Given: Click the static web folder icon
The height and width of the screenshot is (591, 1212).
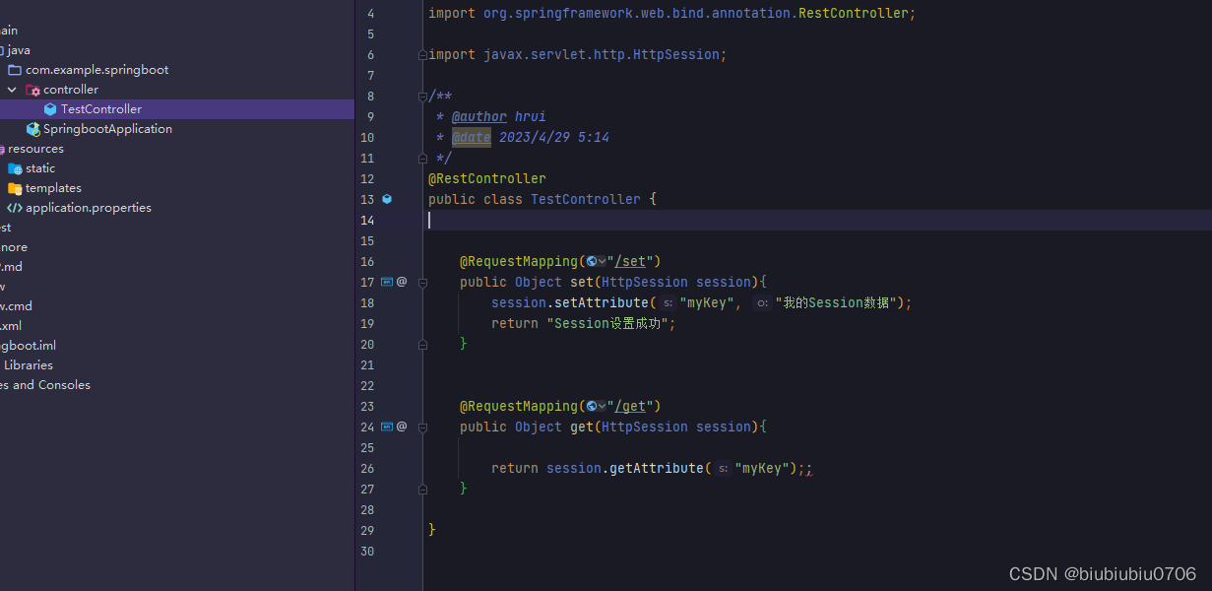Looking at the screenshot, I should point(16,167).
